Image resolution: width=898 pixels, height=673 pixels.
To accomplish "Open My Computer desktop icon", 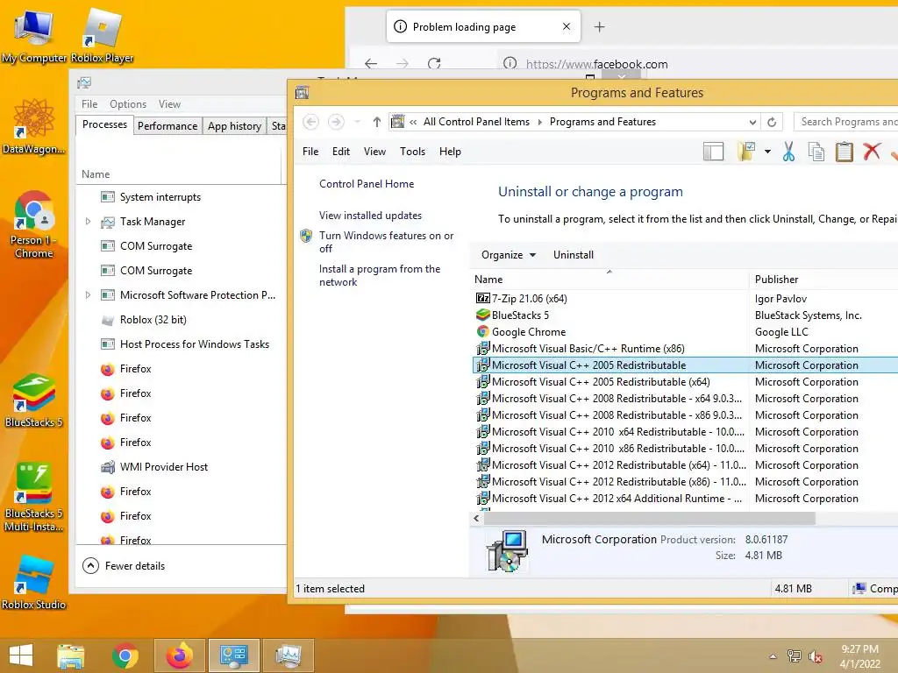I will coord(33,35).
